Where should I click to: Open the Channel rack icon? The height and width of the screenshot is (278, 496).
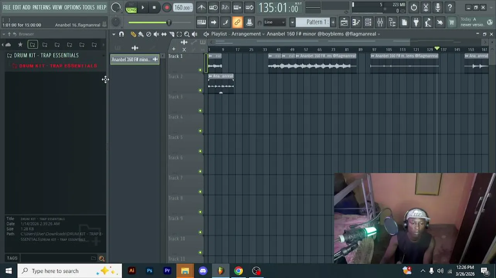click(368, 22)
